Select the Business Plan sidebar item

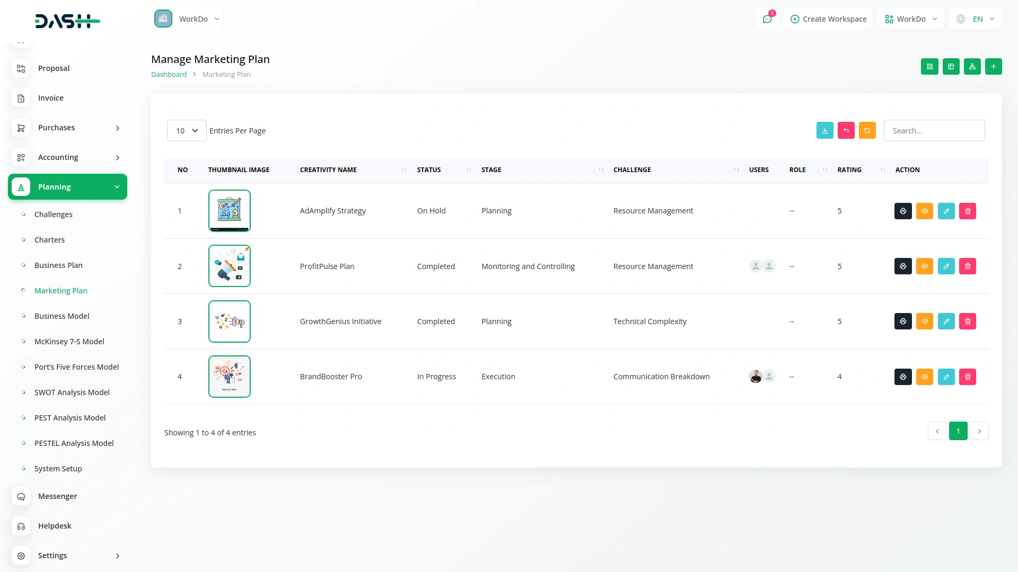58,265
